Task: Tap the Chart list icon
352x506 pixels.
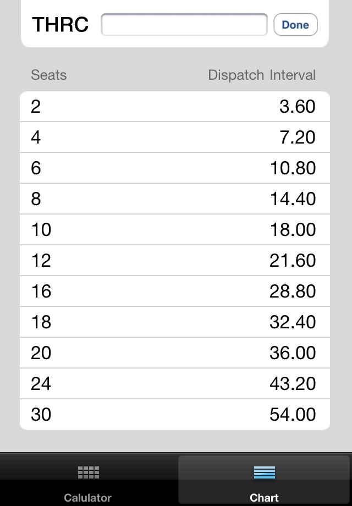Action: point(265,472)
